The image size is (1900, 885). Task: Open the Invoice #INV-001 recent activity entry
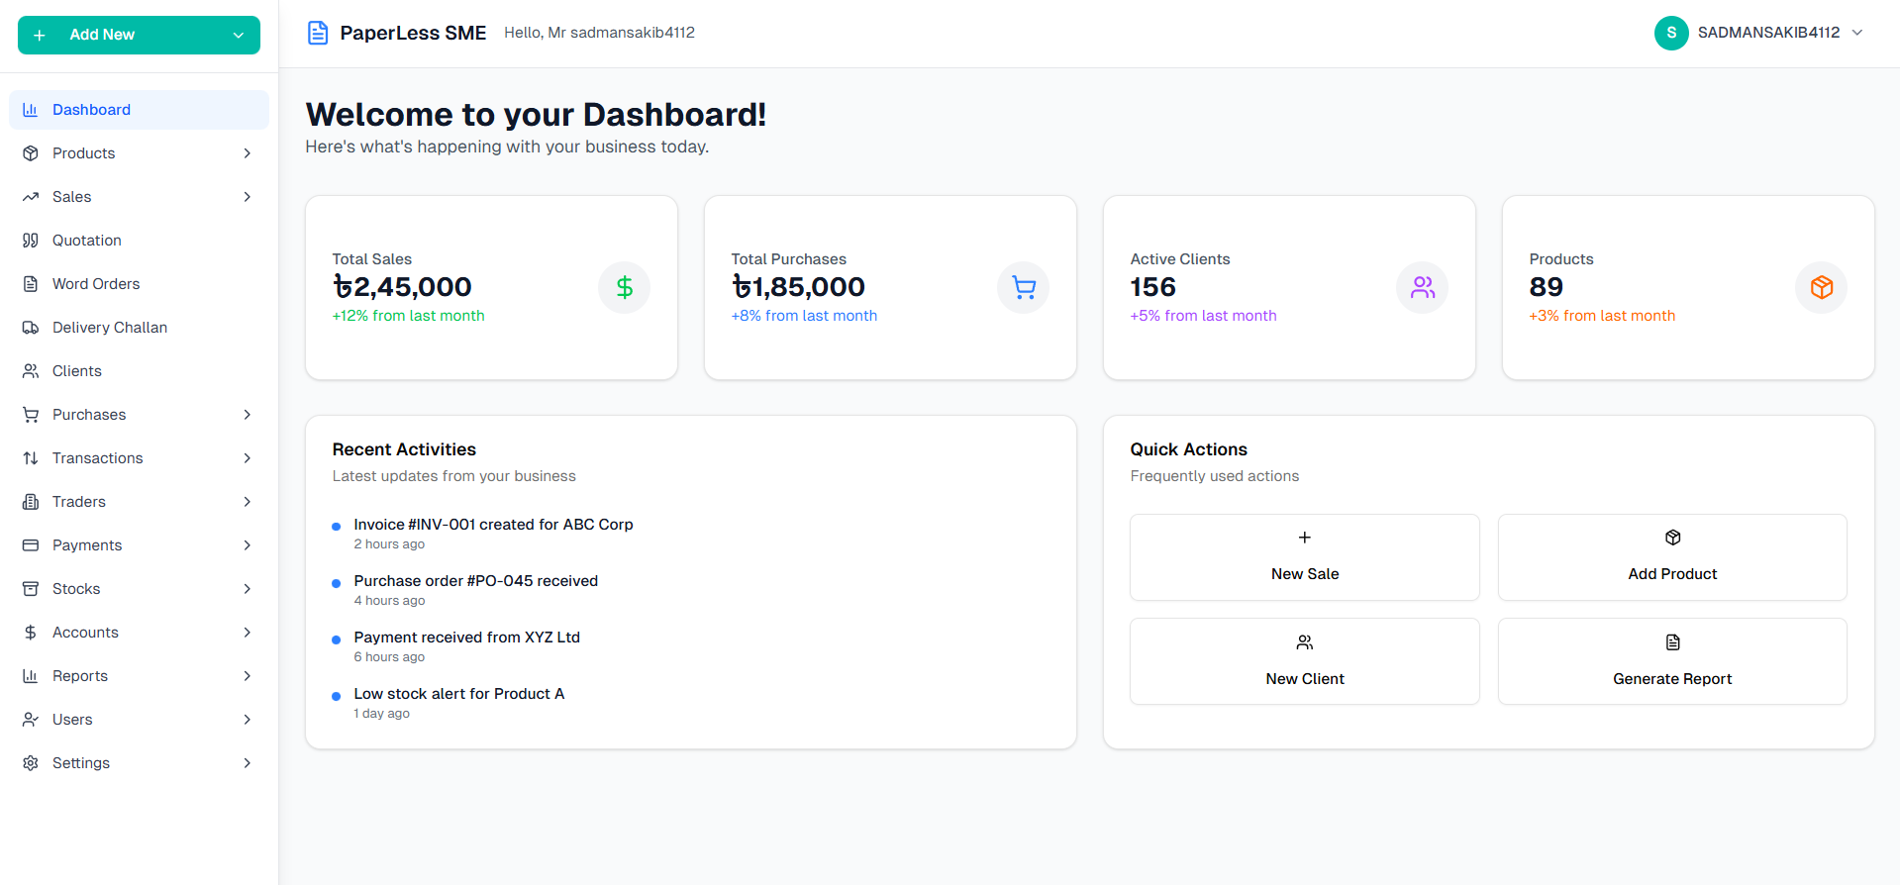tap(493, 525)
